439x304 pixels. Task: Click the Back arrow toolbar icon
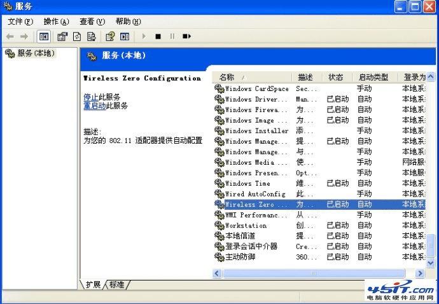[x=10, y=37]
